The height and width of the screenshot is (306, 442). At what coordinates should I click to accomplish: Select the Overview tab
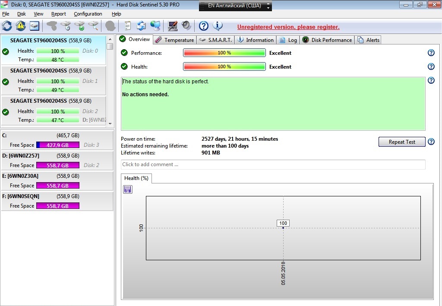(135, 39)
